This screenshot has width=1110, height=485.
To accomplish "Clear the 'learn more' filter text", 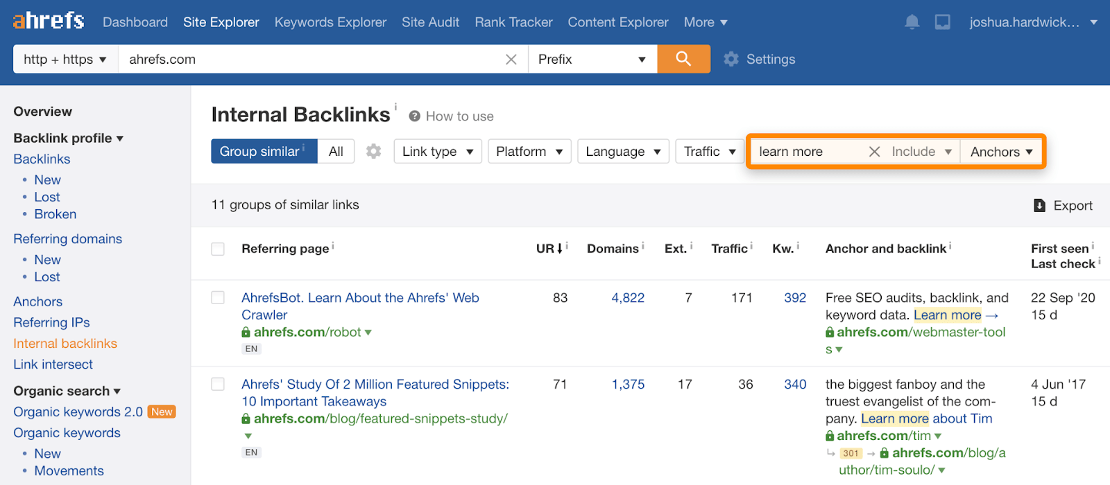I will [875, 152].
